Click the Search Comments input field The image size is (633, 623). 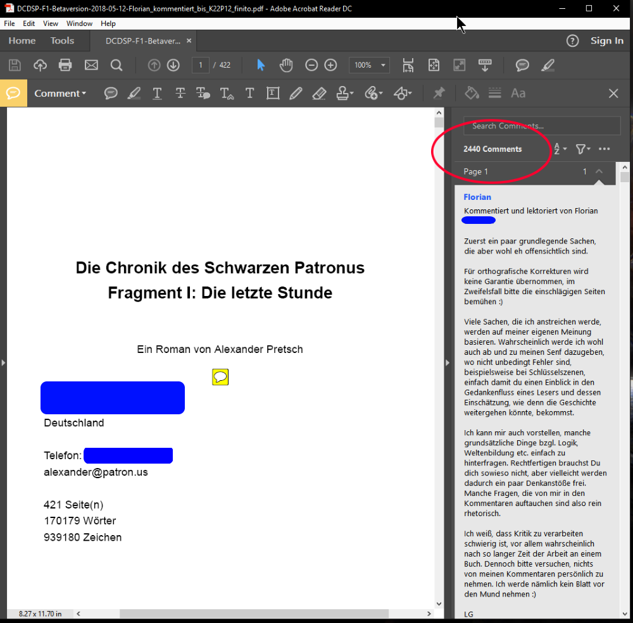click(542, 126)
